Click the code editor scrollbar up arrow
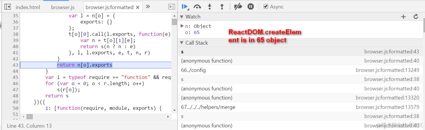425x130 pixels. click(174, 16)
